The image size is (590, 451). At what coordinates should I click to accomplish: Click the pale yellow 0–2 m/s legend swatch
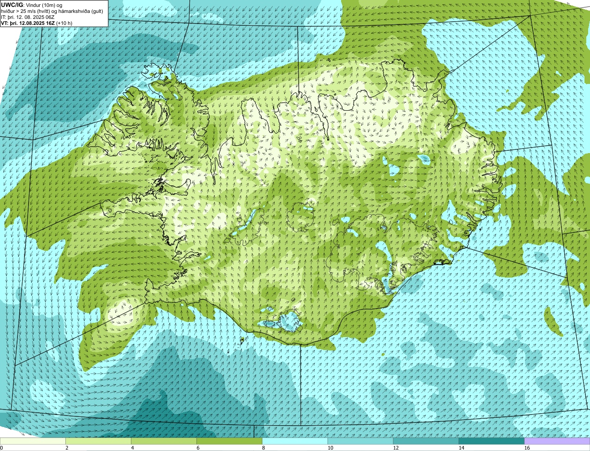click(x=33, y=441)
